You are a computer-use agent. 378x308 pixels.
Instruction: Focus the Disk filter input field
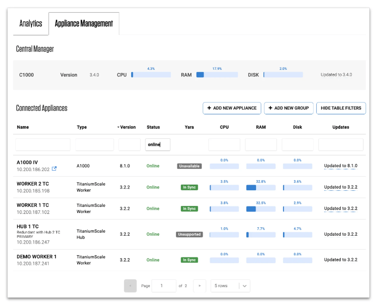[x=298, y=145]
